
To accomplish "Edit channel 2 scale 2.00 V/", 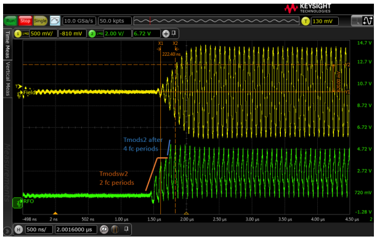I will tap(117, 34).
